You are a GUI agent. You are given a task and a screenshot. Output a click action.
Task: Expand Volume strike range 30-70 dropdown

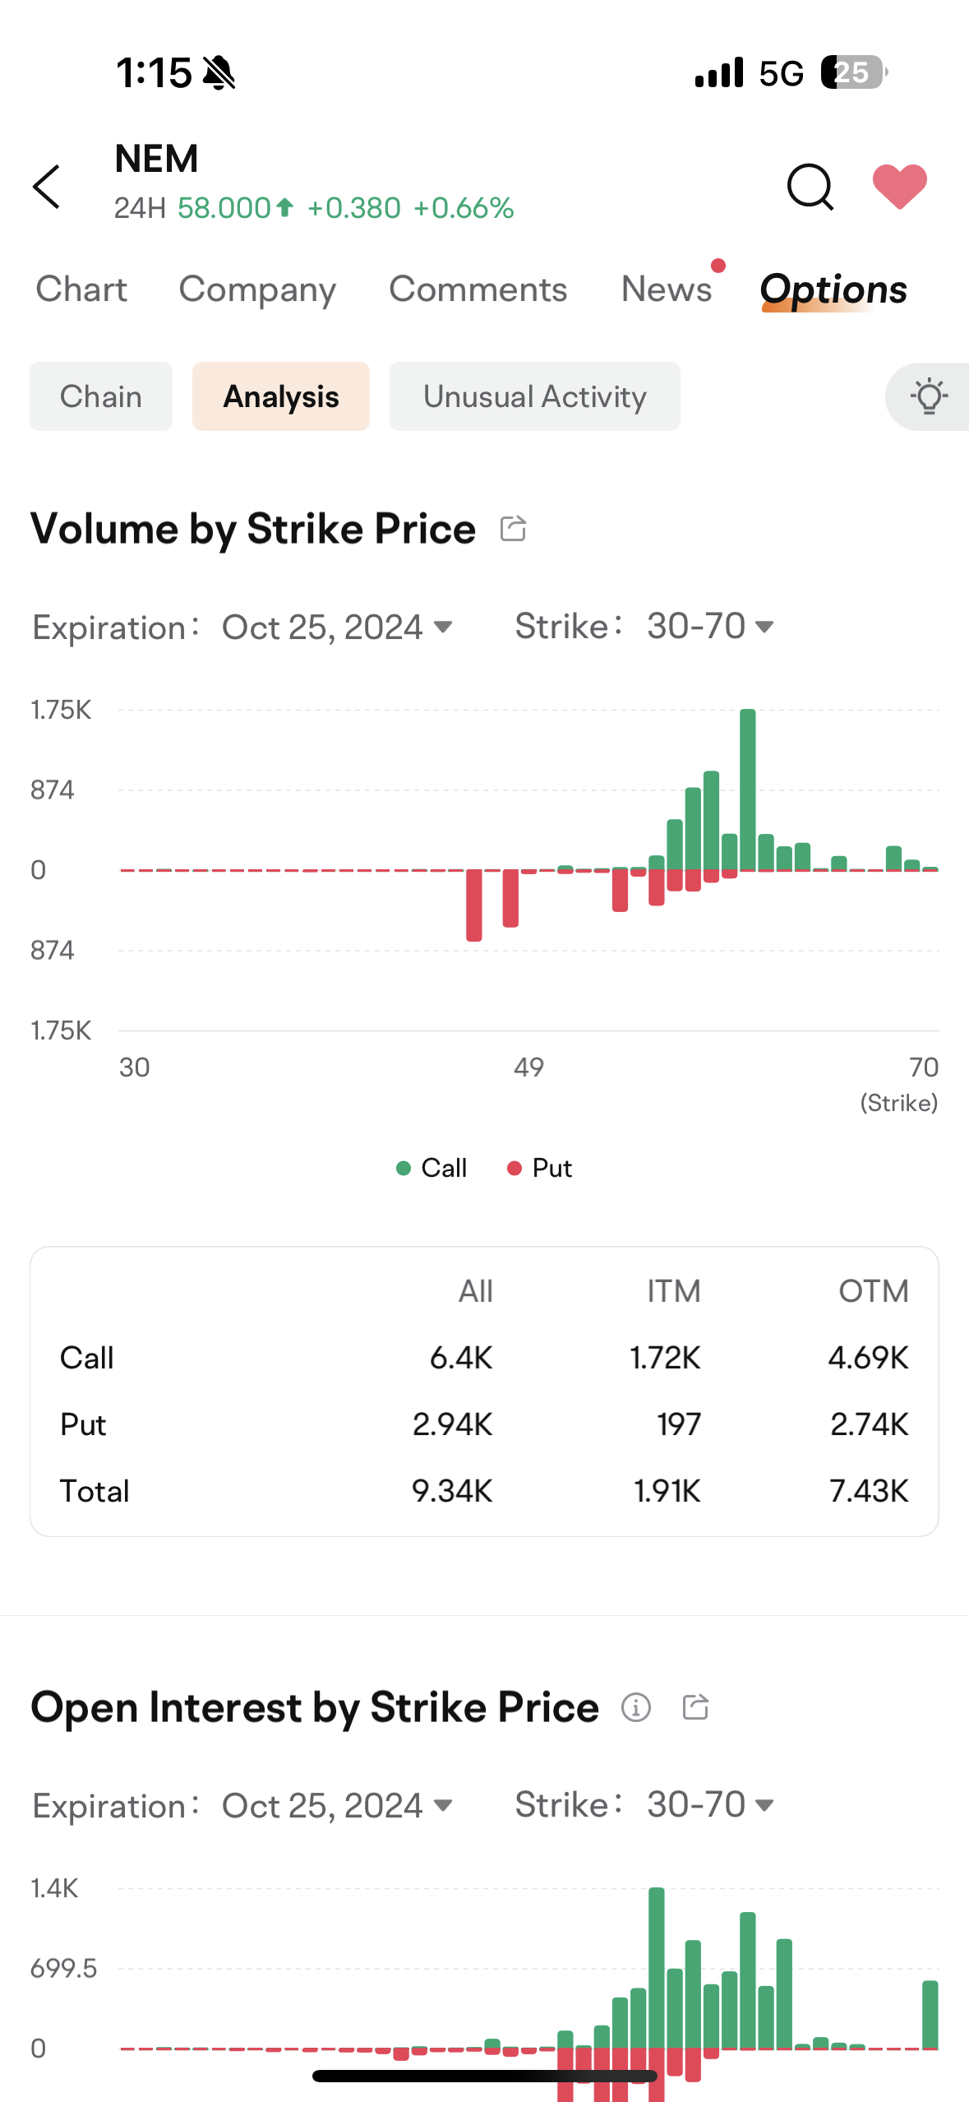[710, 627]
